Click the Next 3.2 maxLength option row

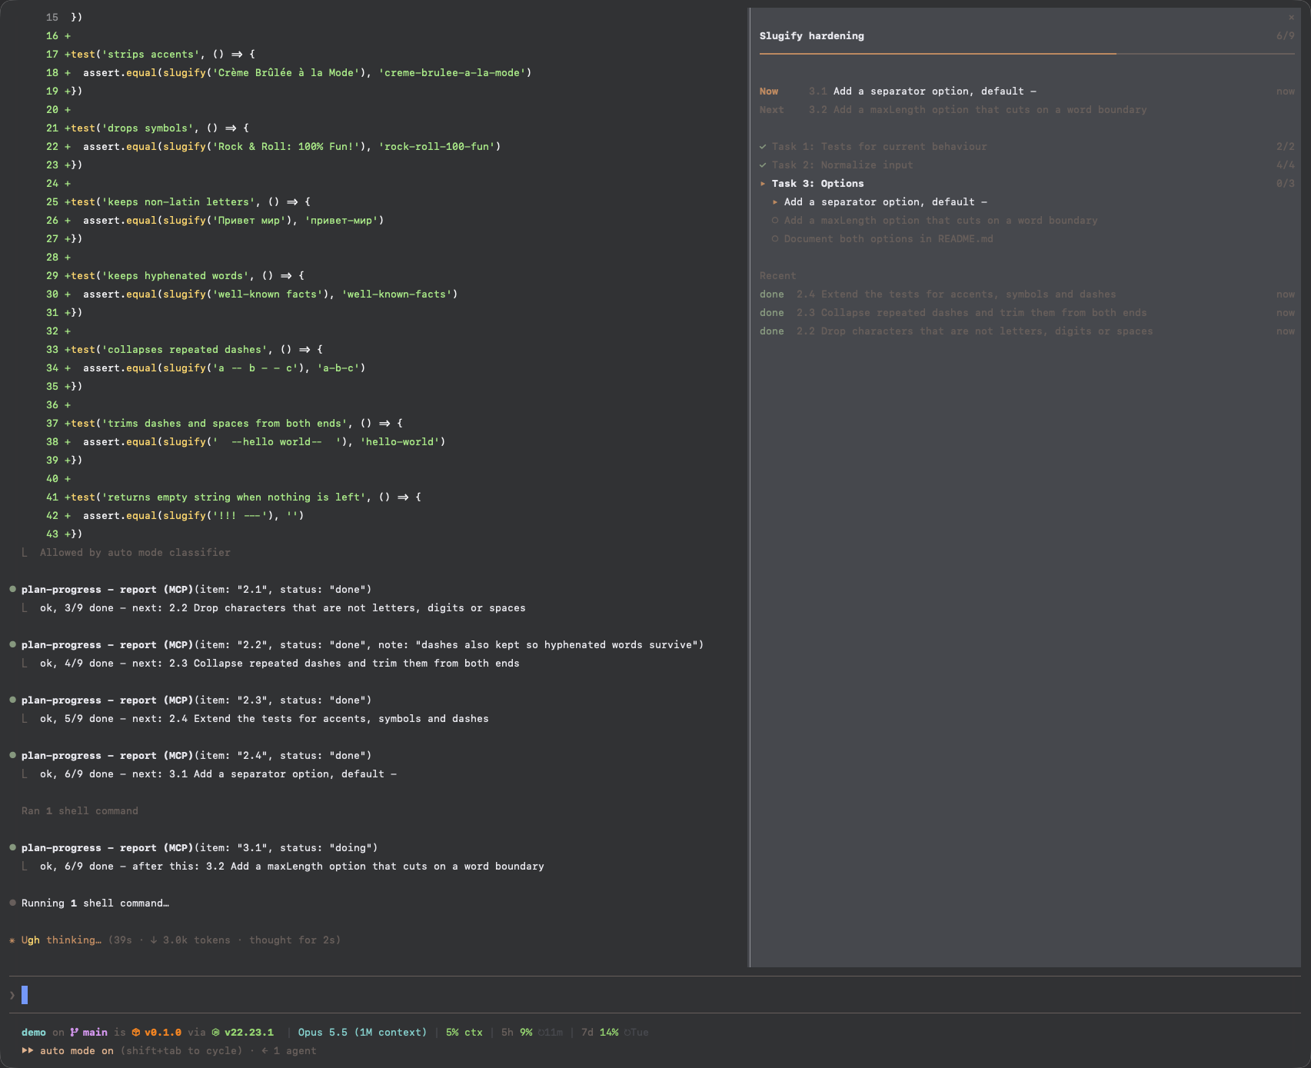[x=1027, y=110]
